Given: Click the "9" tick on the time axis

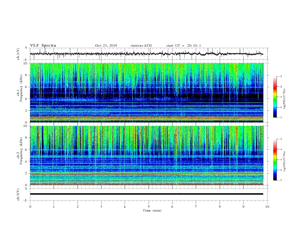Looking at the screenshot, I should [243, 207].
